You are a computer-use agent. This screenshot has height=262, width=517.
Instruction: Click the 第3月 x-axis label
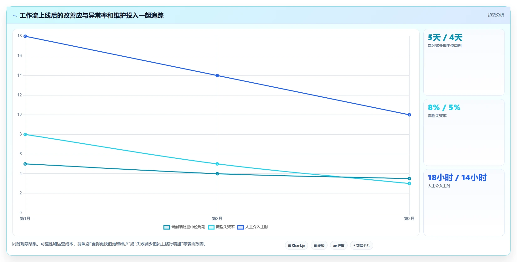pos(409,218)
